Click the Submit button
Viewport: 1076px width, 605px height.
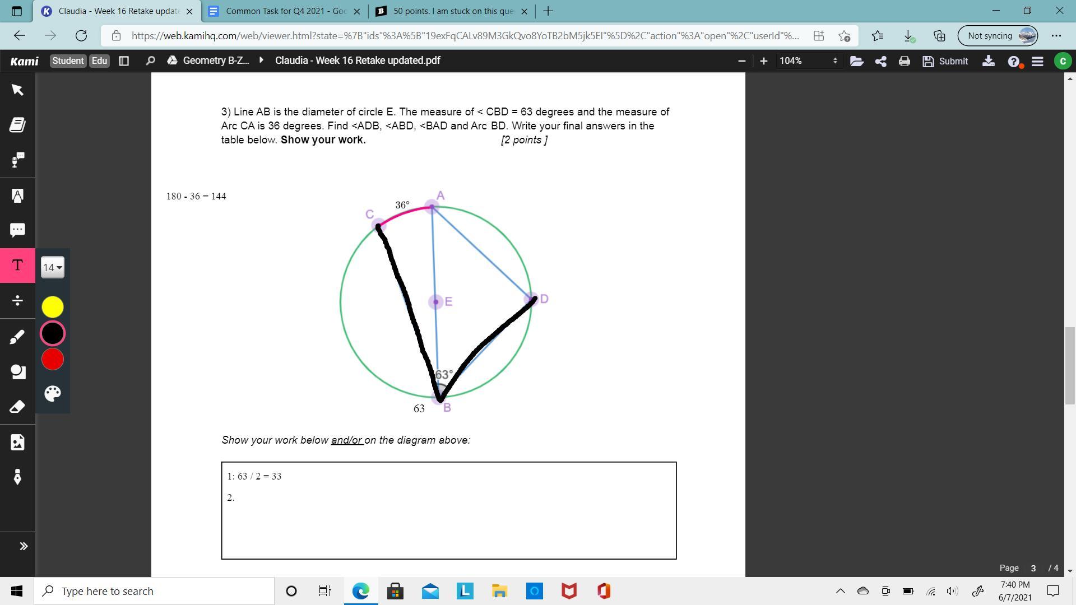pyautogui.click(x=945, y=61)
